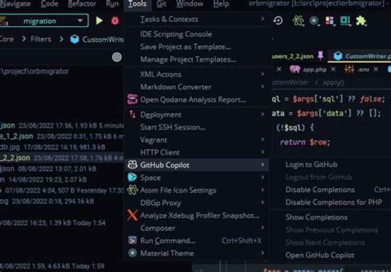Click the teal squares toolbar icon

click(x=345, y=21)
